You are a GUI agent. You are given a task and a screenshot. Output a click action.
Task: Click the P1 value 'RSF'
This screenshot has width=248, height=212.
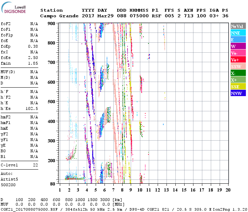157,16
